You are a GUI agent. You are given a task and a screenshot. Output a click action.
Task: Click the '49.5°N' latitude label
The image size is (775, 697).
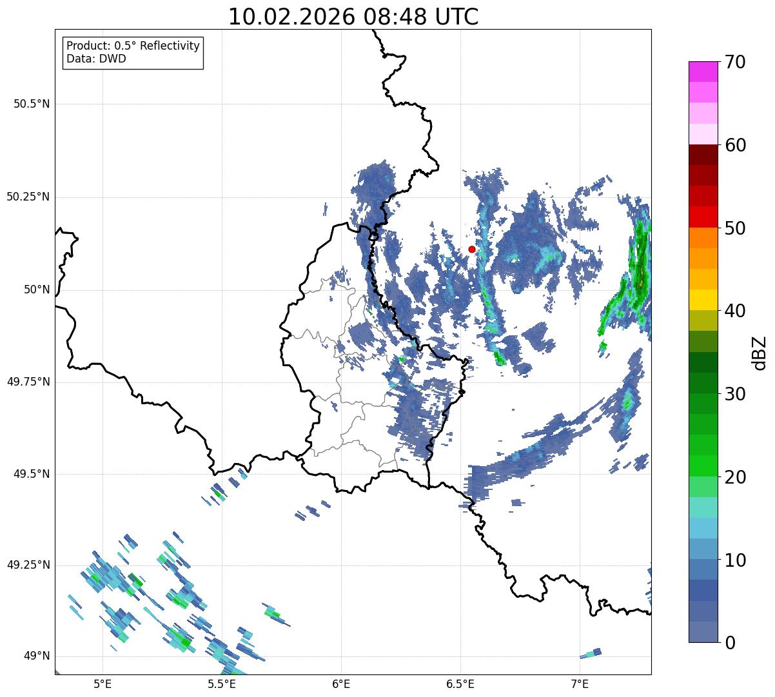[x=32, y=474]
